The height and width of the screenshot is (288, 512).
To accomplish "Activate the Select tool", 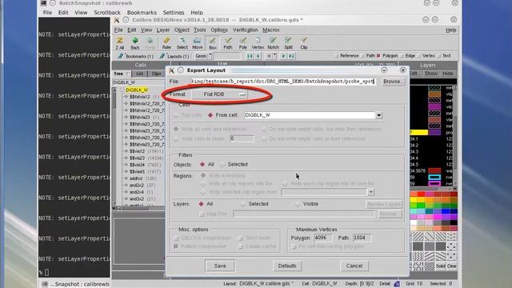I will coord(182,43).
